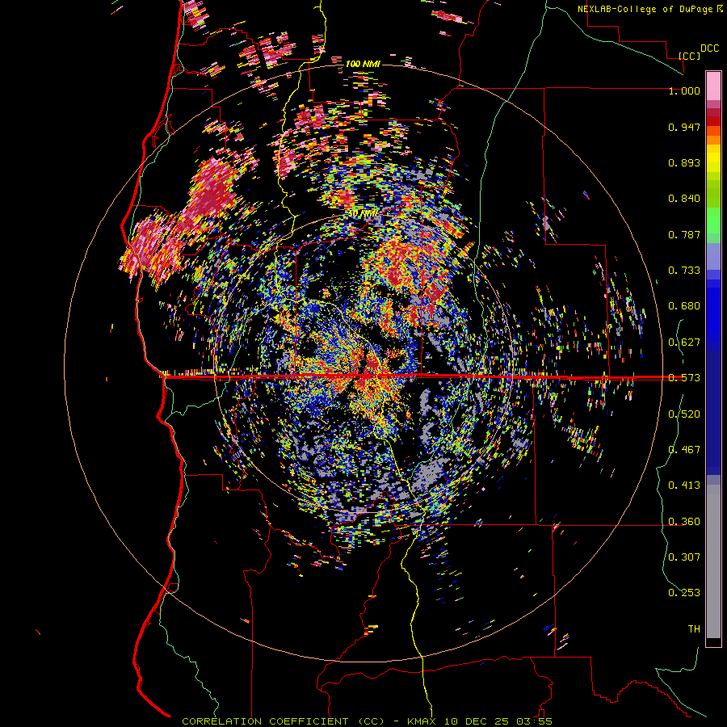Screen dimensions: 727x727
Task: Click the DCC product label
Action: 709,48
